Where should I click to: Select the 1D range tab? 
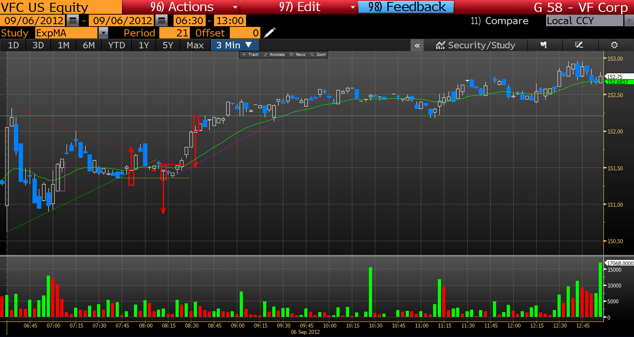pyautogui.click(x=13, y=45)
